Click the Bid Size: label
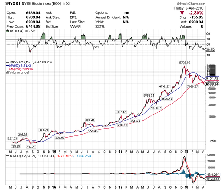 52,27
